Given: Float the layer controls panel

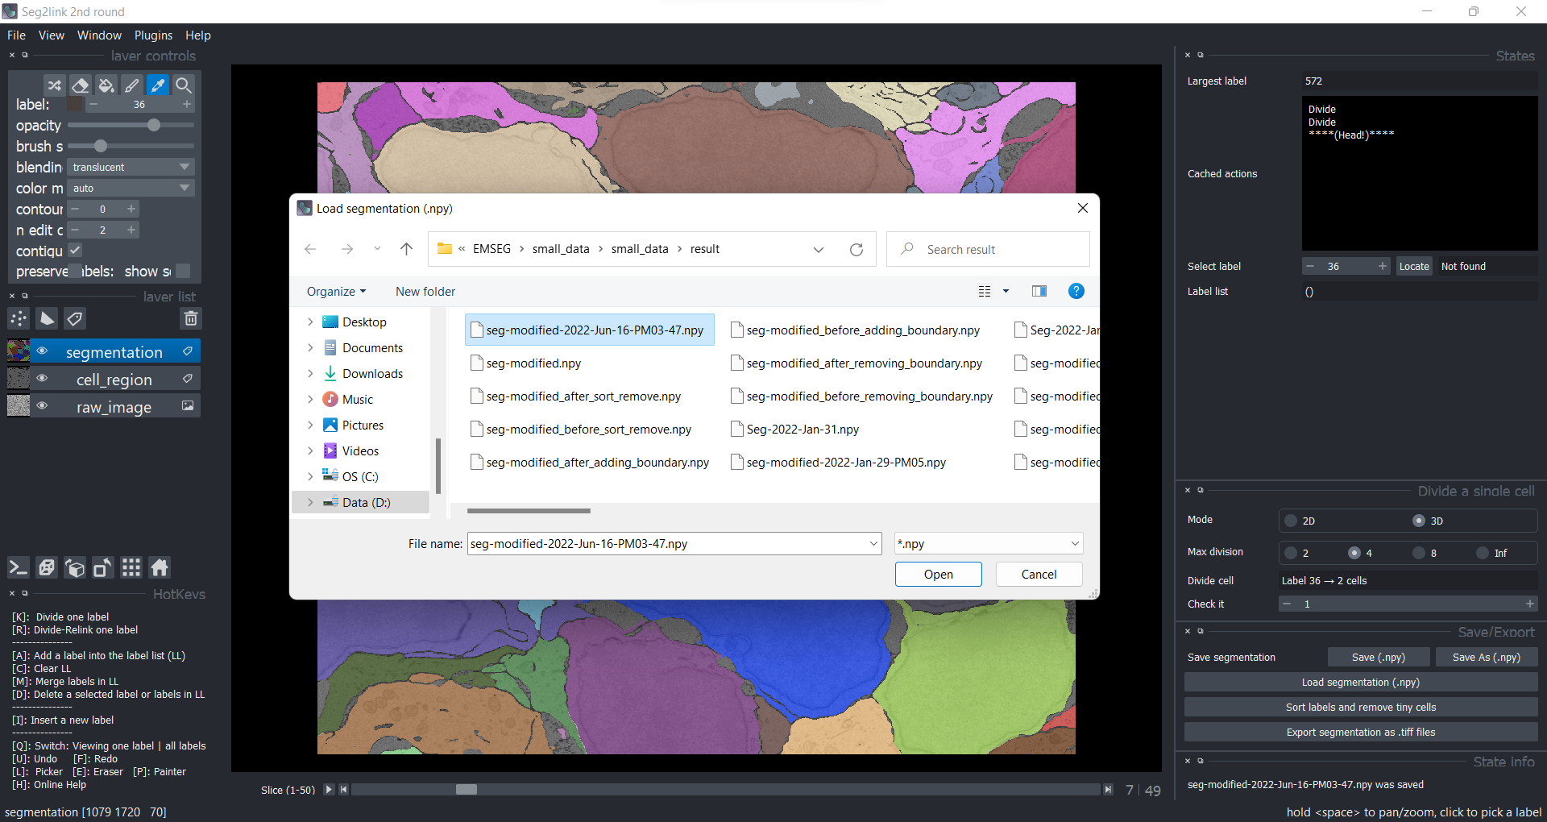Looking at the screenshot, I should [x=25, y=55].
